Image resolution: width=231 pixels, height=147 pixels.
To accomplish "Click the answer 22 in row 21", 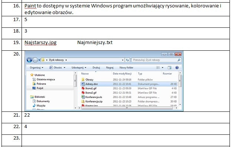I will (27, 115).
